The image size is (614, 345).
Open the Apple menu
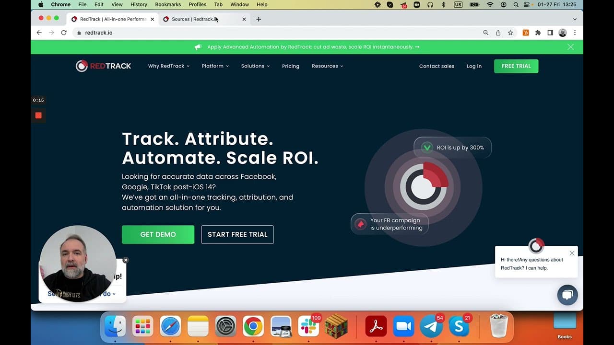(x=41, y=5)
